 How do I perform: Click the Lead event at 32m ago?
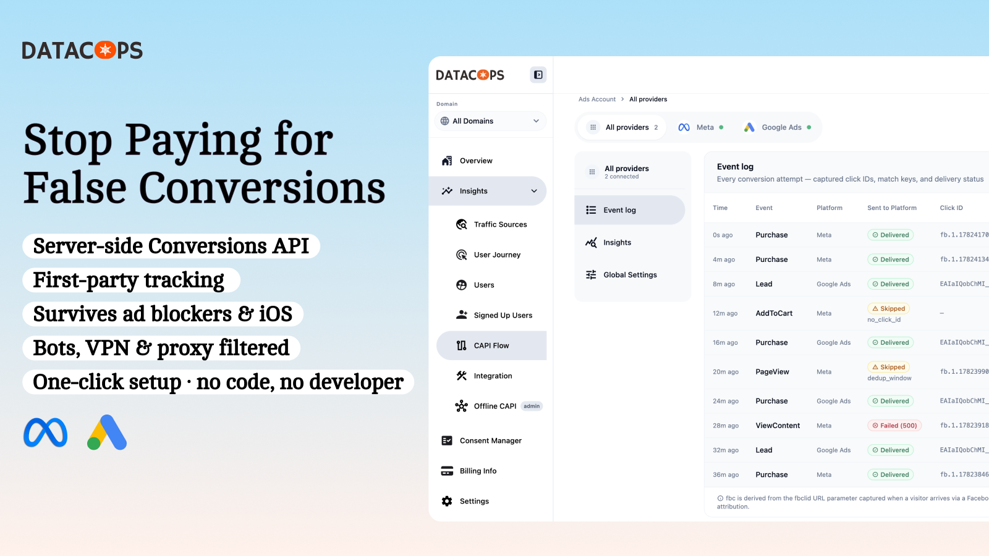coord(764,450)
